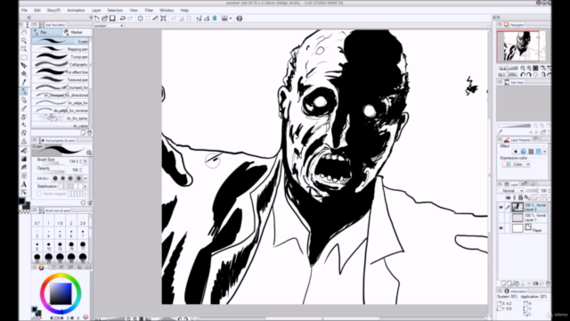Click the delete sub tool trash icon
570x321 pixels.
click(89, 133)
